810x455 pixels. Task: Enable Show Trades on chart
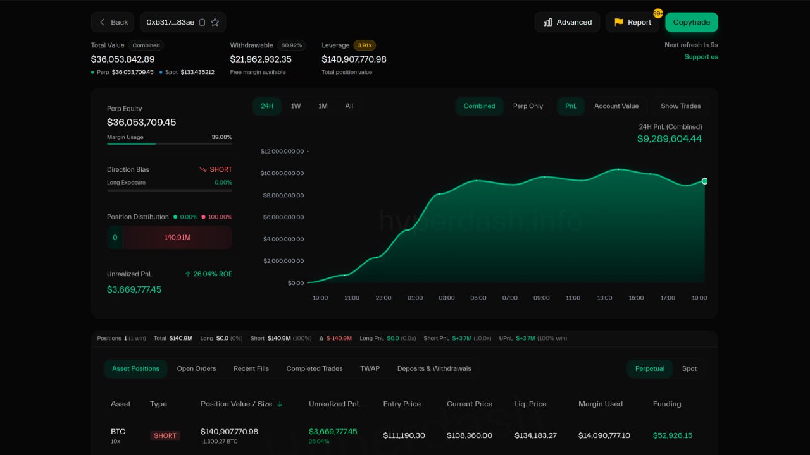coord(680,106)
